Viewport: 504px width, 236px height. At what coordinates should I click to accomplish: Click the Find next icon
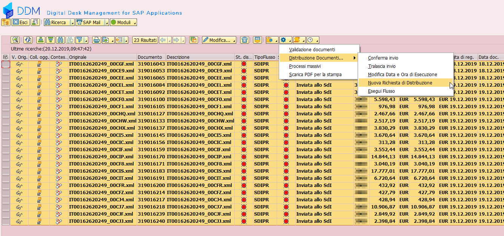click(x=70, y=40)
